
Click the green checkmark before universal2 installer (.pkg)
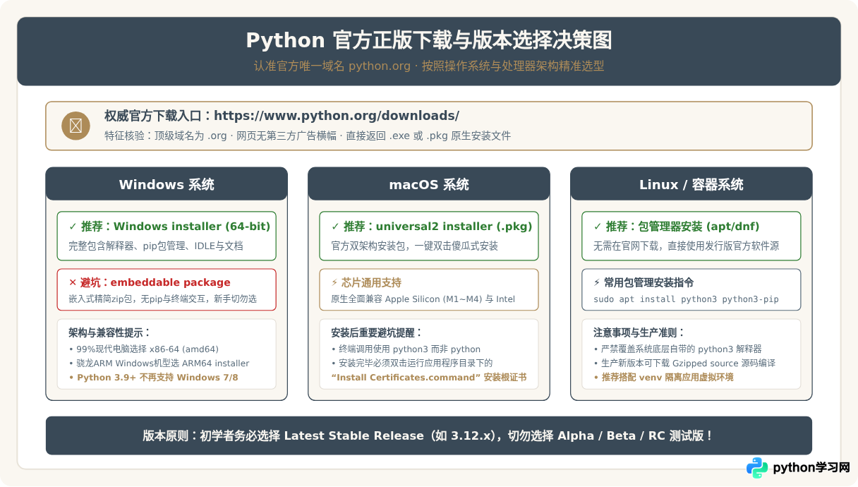pyautogui.click(x=335, y=227)
